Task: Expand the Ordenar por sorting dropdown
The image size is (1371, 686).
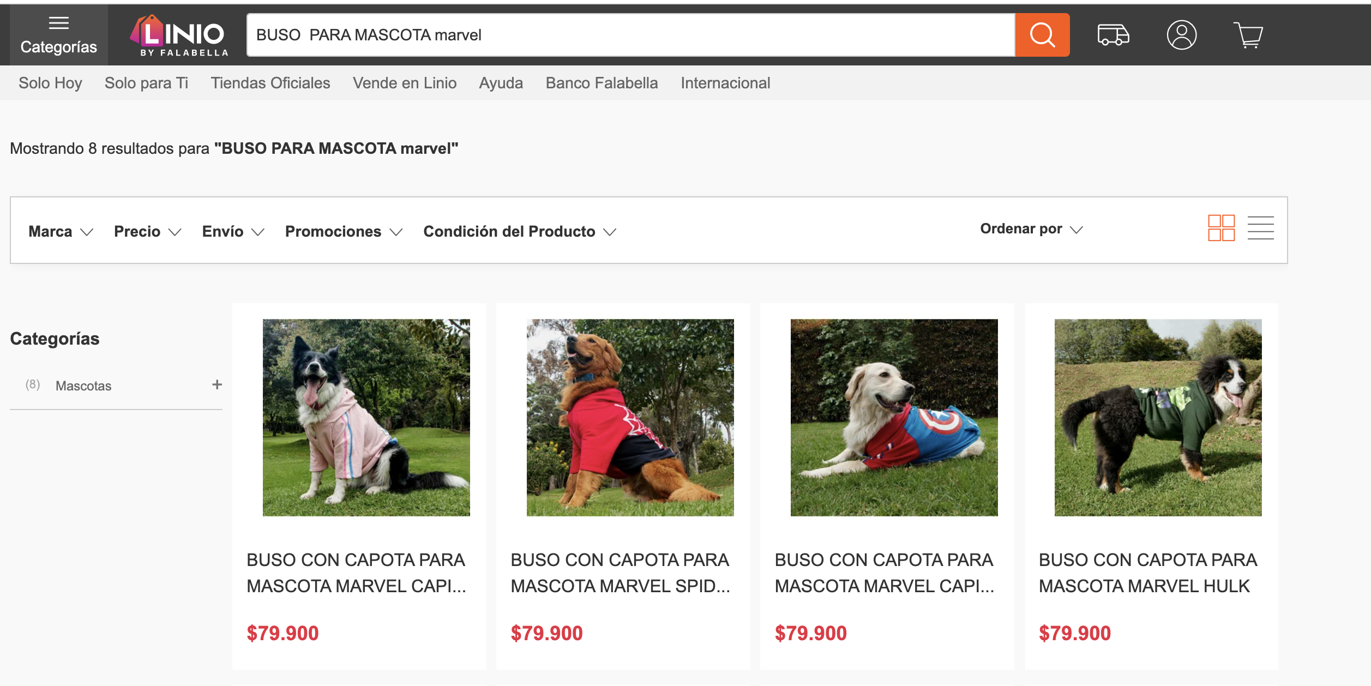Action: 1031,229
